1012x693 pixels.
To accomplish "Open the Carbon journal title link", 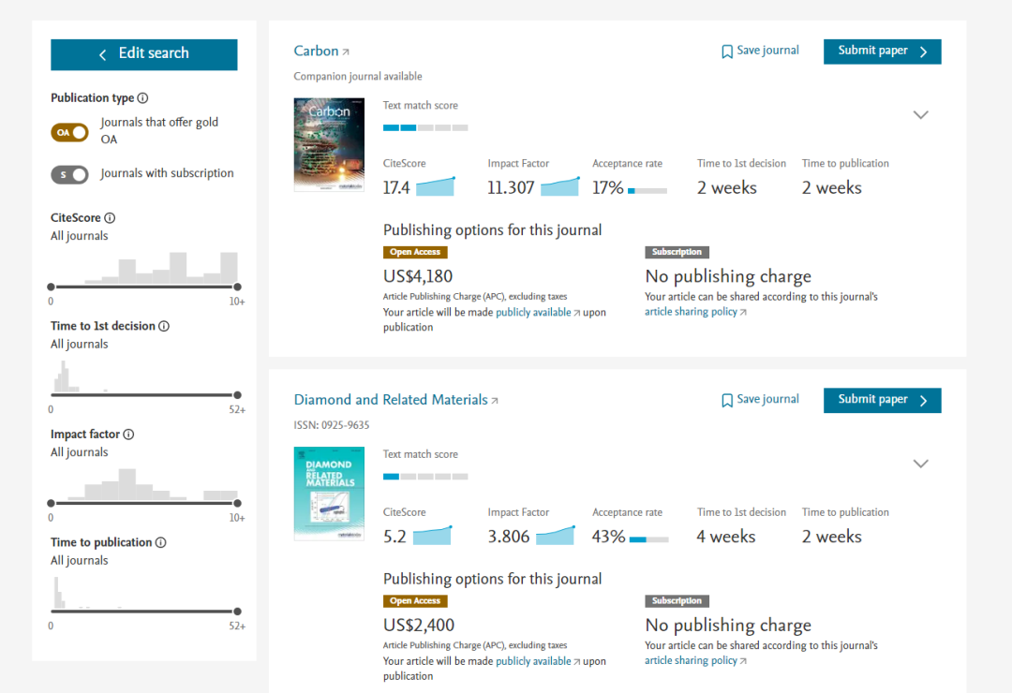I will [x=317, y=52].
